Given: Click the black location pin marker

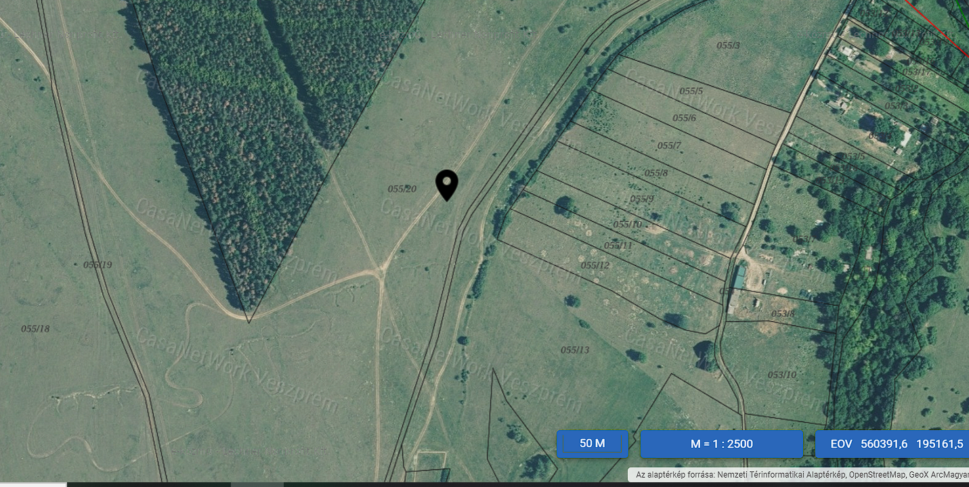Looking at the screenshot, I should coord(447,185).
